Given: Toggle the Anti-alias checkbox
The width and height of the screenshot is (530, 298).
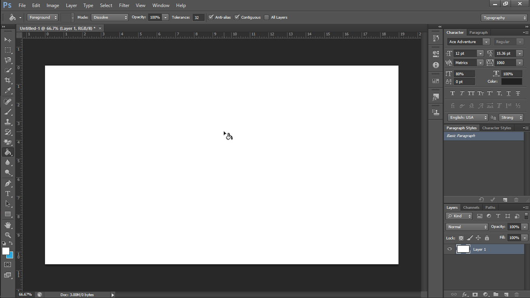Looking at the screenshot, I should pyautogui.click(x=211, y=17).
